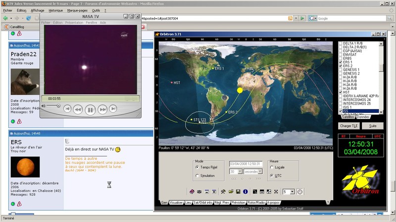The image size is (396, 222).
Task: Click the Orbitron window icon with X left of hammer
Action: 214,191
